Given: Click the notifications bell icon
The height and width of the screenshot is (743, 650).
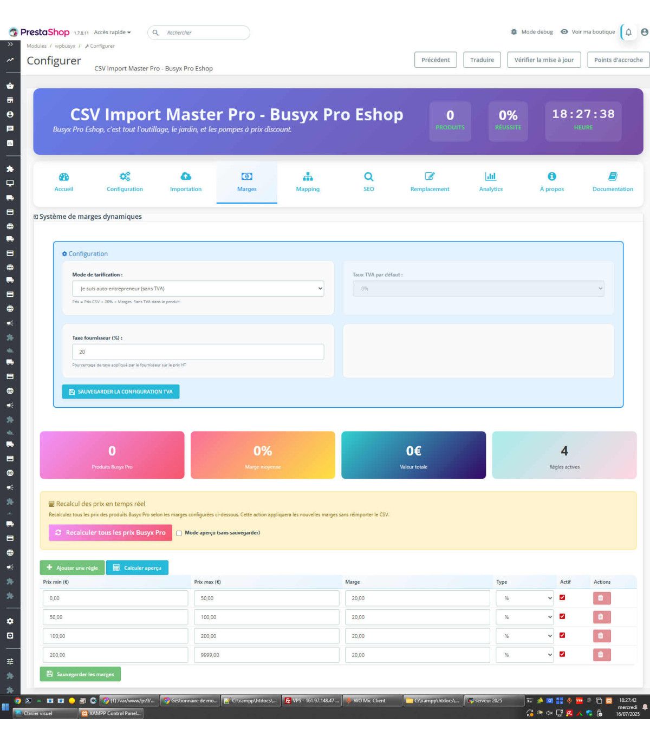Looking at the screenshot, I should tap(628, 32).
